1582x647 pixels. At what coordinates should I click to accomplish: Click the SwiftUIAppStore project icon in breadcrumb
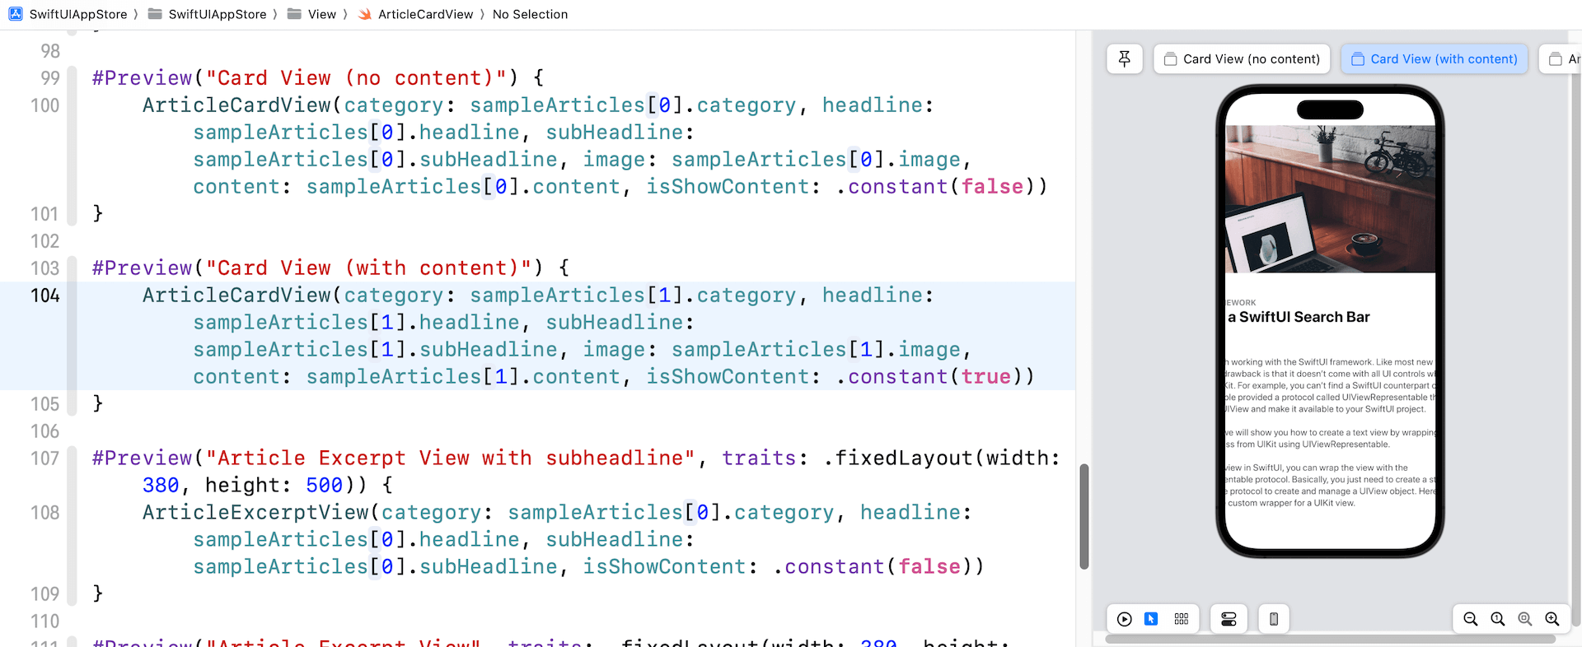pyautogui.click(x=15, y=14)
